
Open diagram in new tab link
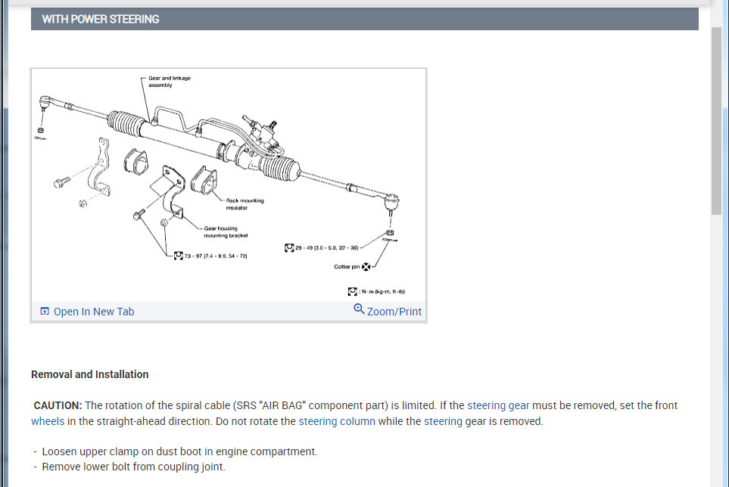tap(94, 312)
